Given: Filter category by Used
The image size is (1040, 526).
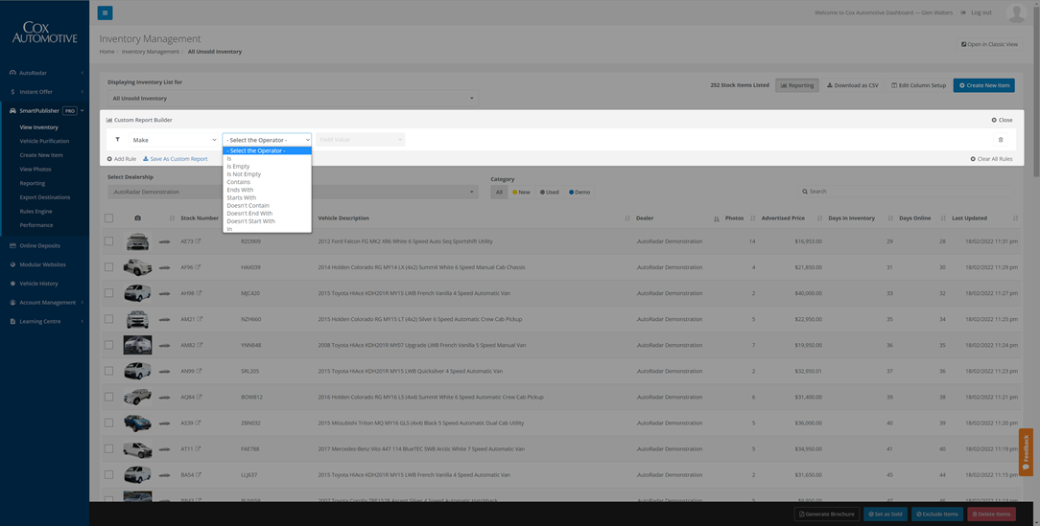Looking at the screenshot, I should pyautogui.click(x=549, y=193).
